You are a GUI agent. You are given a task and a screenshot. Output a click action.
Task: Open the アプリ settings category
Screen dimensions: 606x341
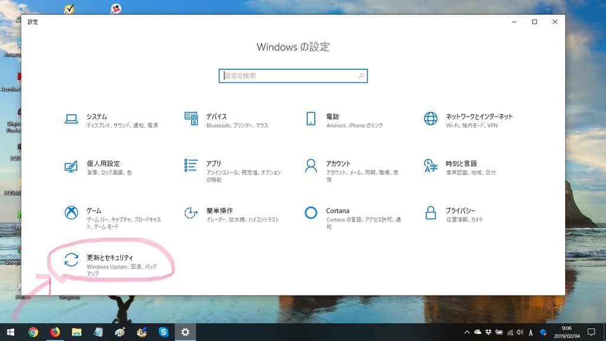tap(232, 170)
